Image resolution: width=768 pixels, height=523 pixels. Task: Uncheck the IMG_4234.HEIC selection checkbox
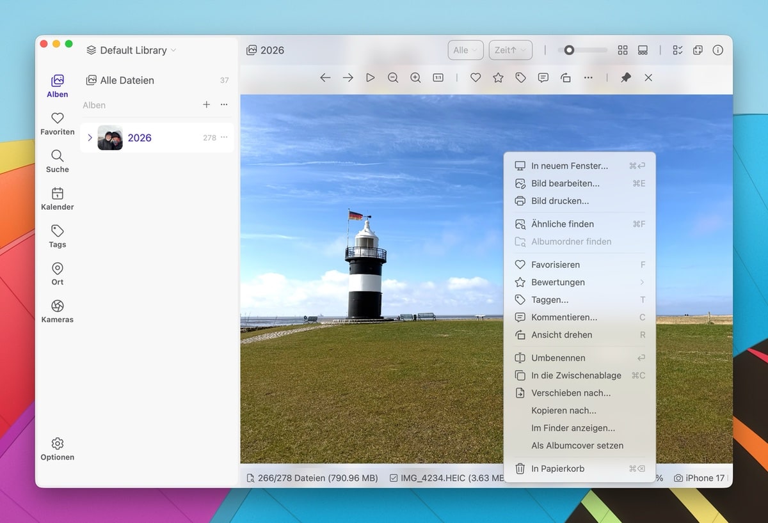pyautogui.click(x=392, y=478)
